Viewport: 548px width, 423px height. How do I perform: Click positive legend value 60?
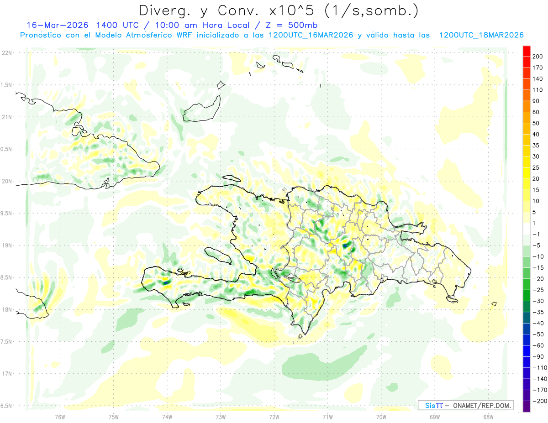[537, 112]
